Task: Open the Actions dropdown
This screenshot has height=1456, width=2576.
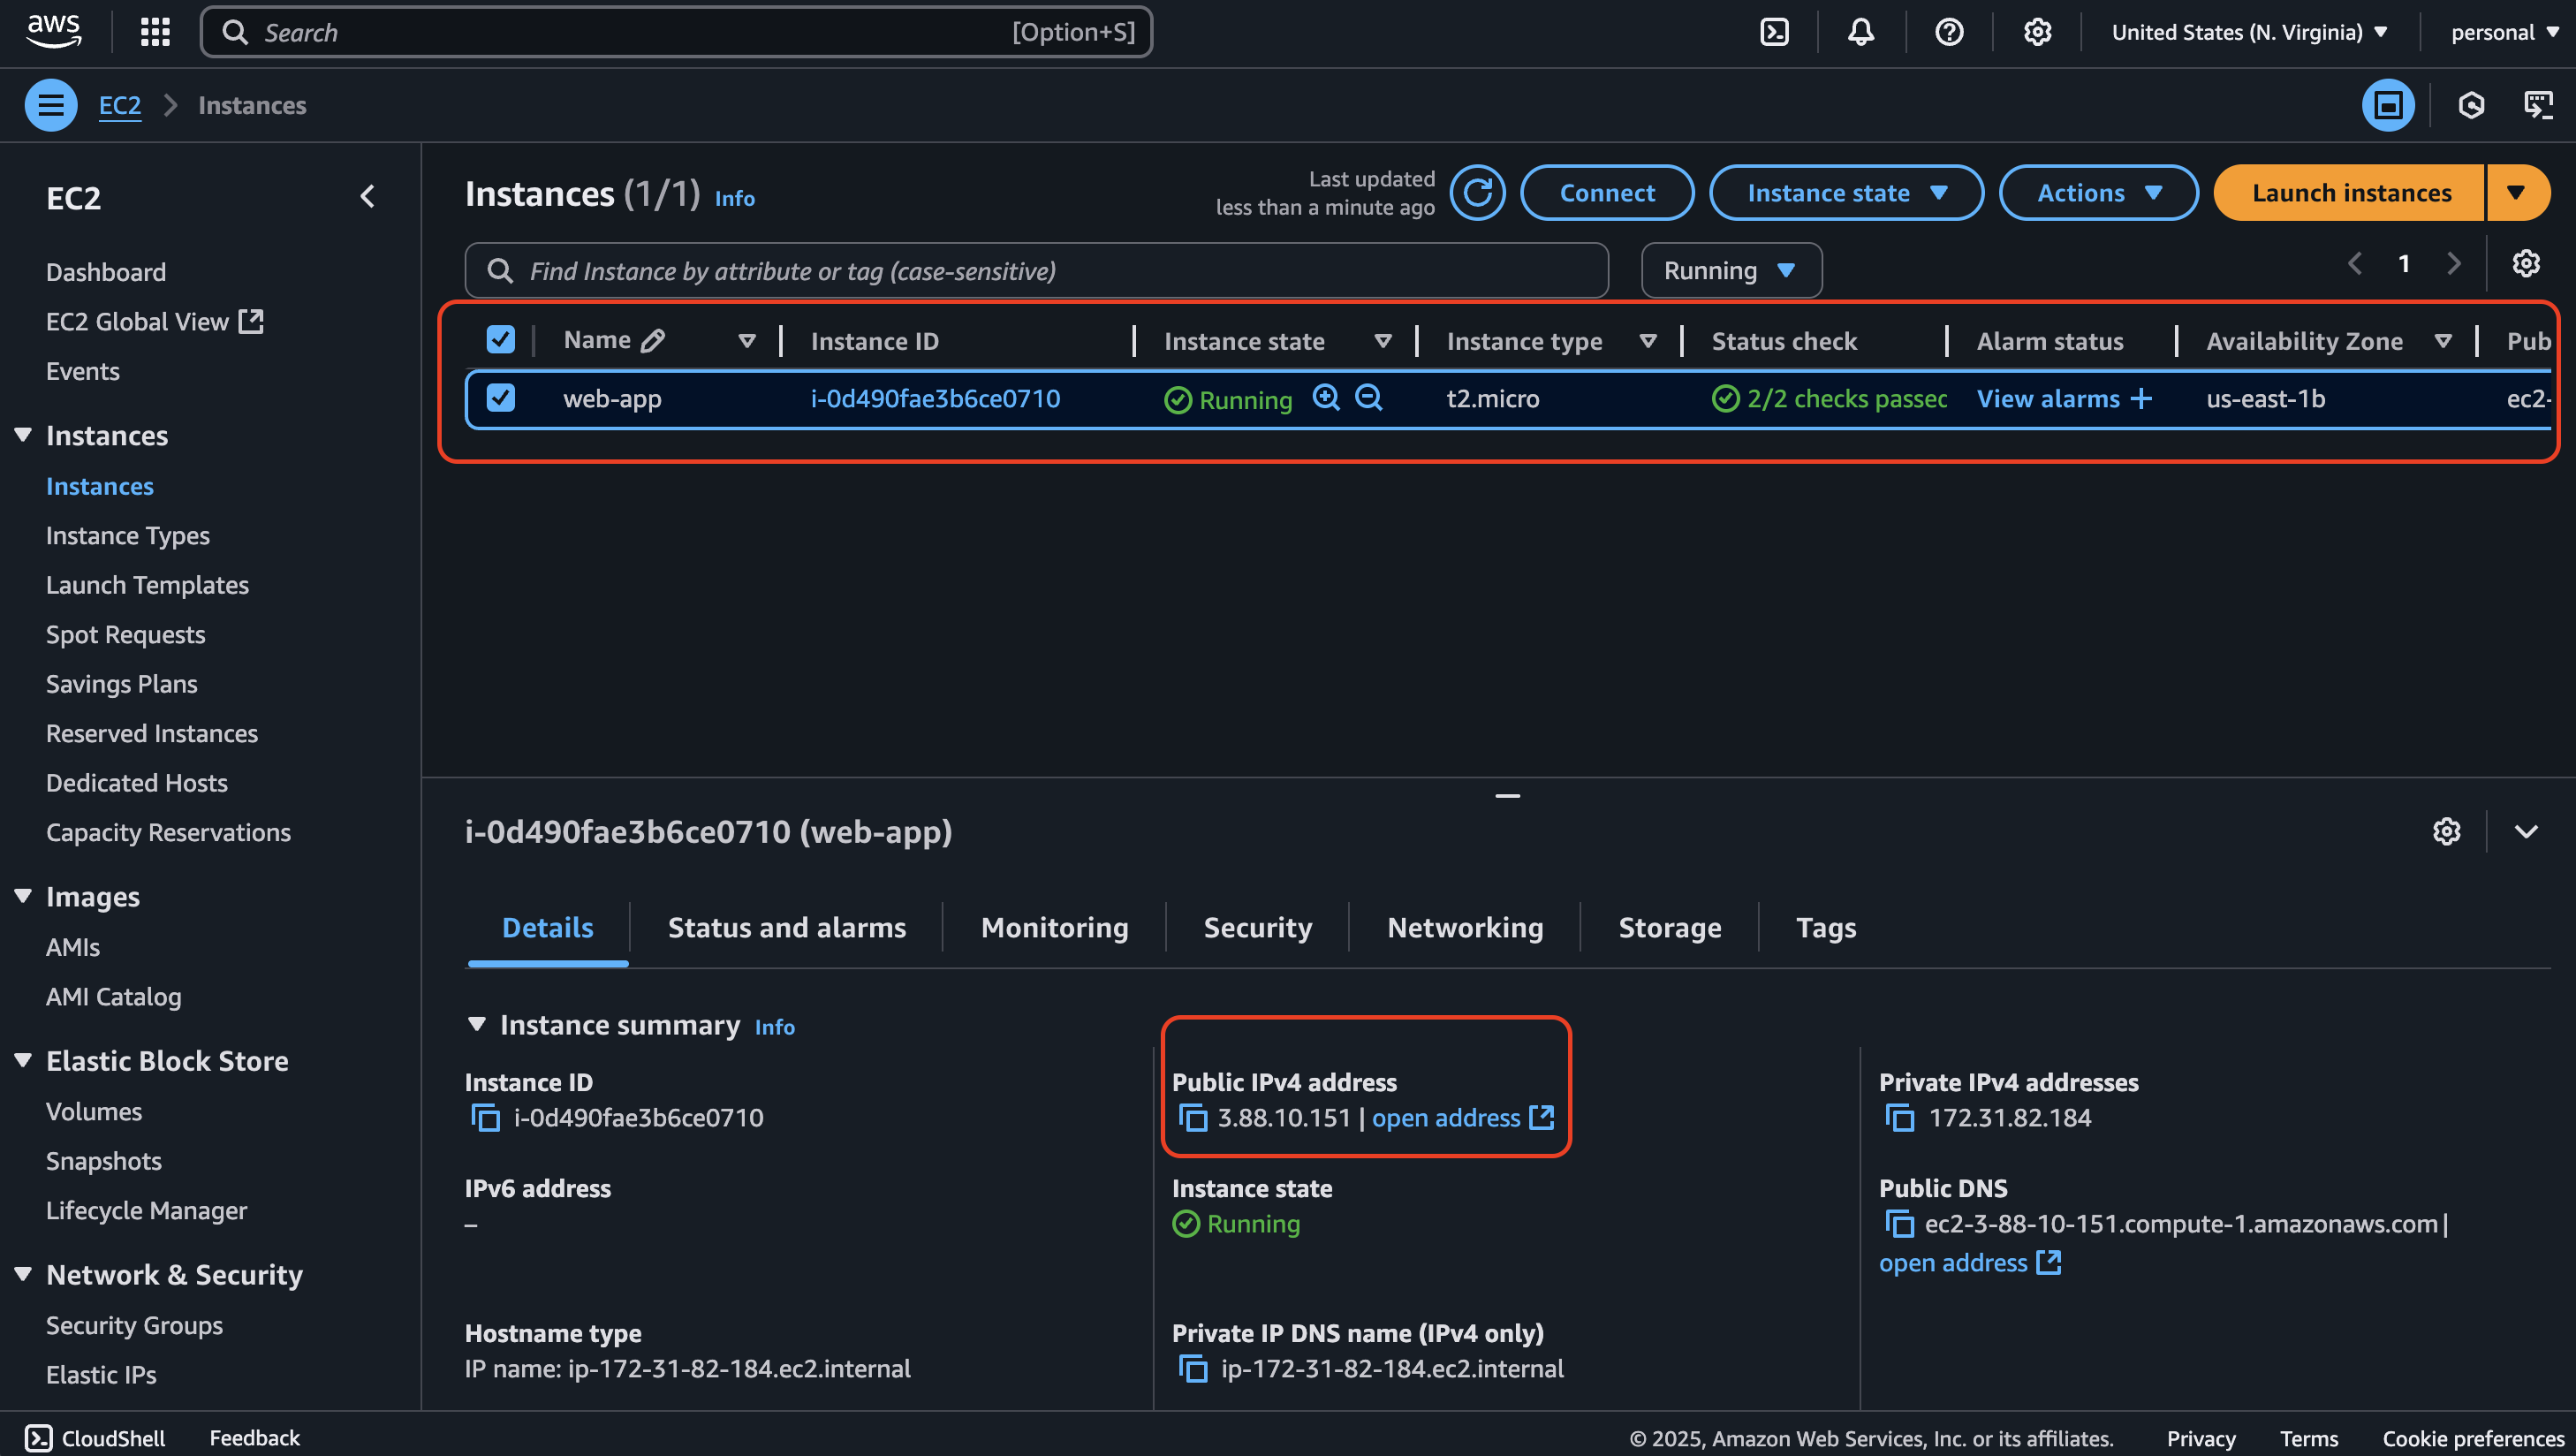Action: (2098, 193)
